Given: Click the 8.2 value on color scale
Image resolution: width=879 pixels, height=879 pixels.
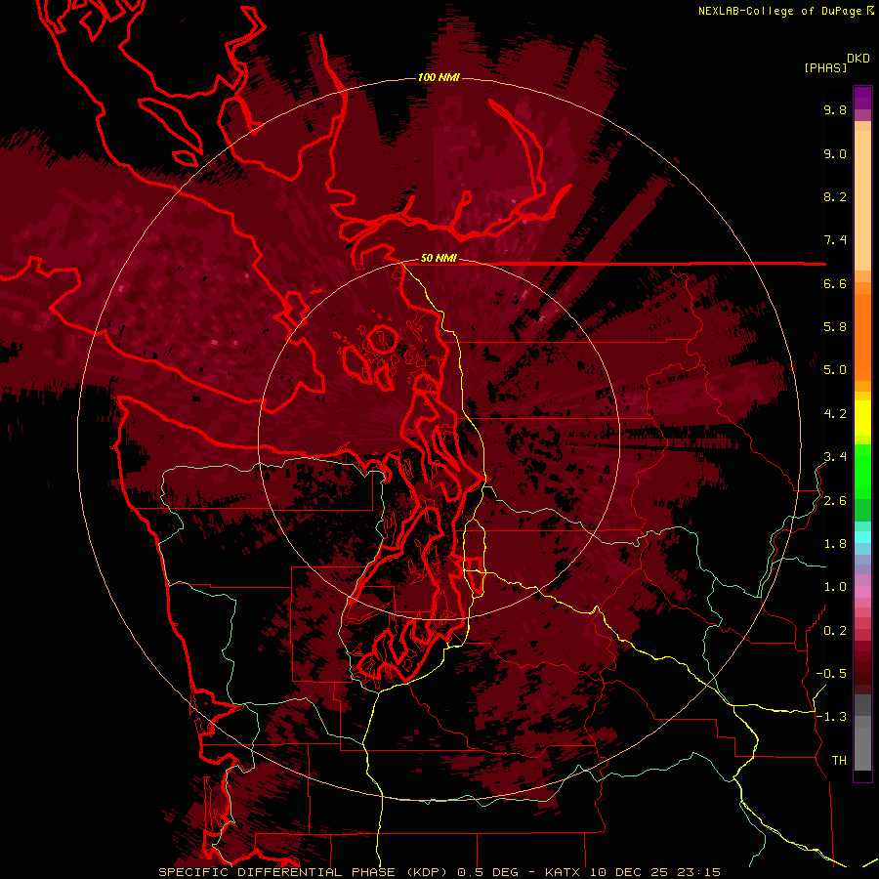Looking at the screenshot, I should click(835, 196).
